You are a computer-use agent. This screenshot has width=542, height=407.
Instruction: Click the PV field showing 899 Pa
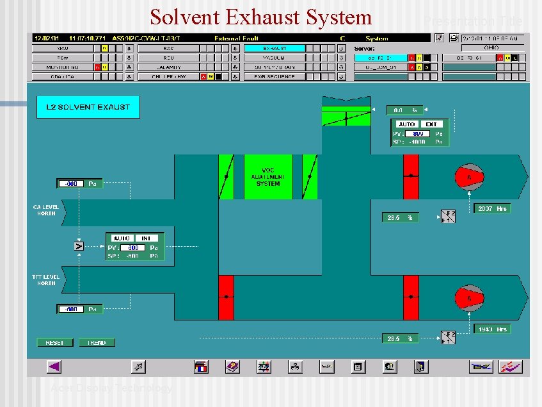point(418,133)
